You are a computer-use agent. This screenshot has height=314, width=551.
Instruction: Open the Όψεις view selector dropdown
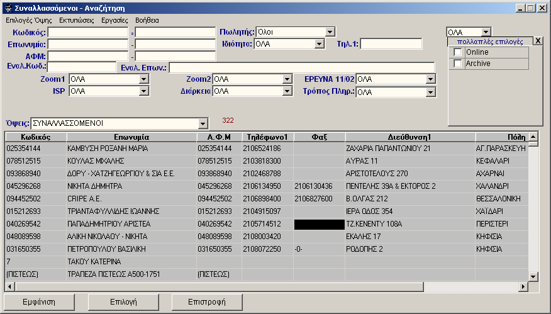pyautogui.click(x=203, y=123)
